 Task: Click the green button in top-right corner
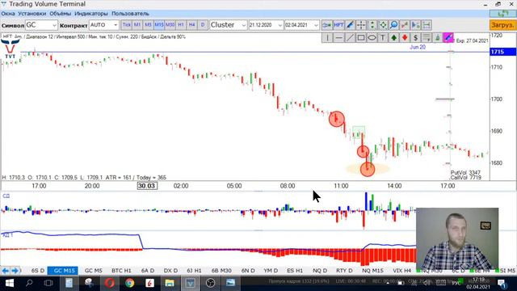point(502,14)
